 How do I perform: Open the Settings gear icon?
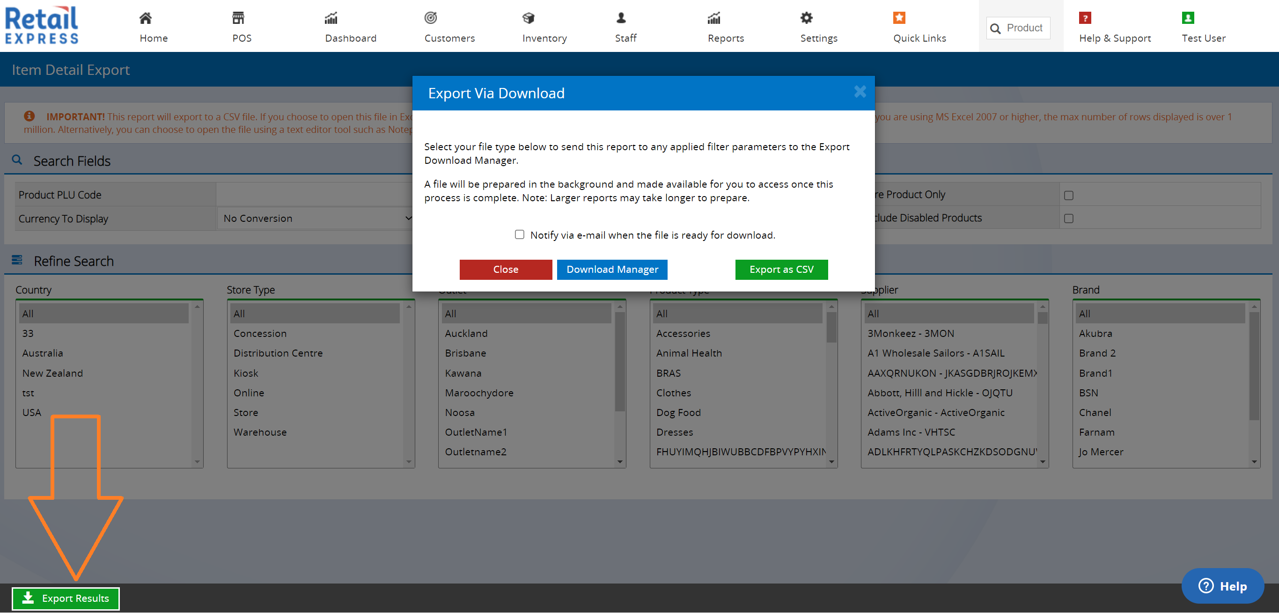tap(807, 18)
